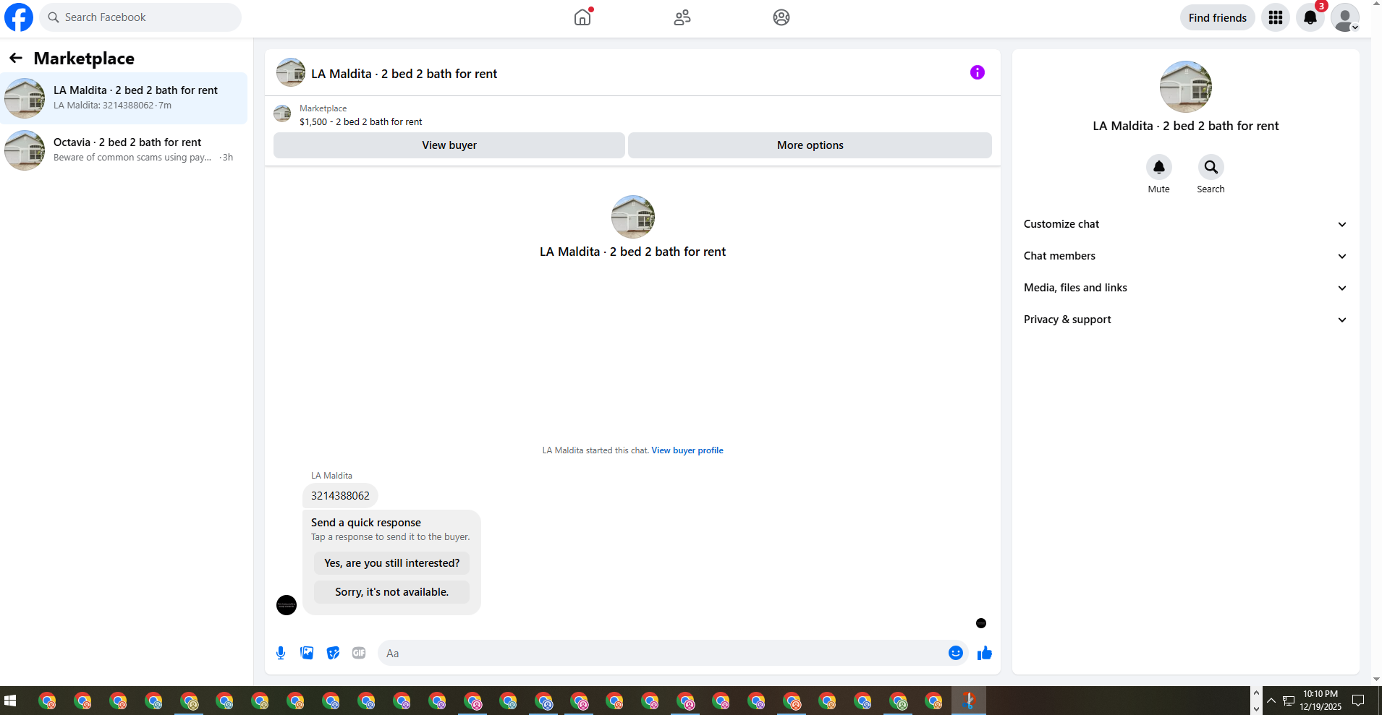Viewport: 1382px width, 715px height.
Task: Click the page scrollbar down arrow
Action: [x=1376, y=680]
